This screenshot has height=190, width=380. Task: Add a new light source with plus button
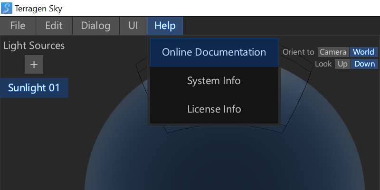[x=34, y=65]
